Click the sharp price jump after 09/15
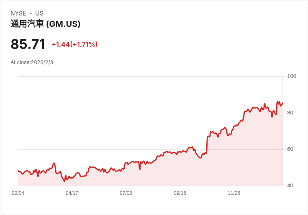The height and width of the screenshot is (215, 308). pos(207,145)
